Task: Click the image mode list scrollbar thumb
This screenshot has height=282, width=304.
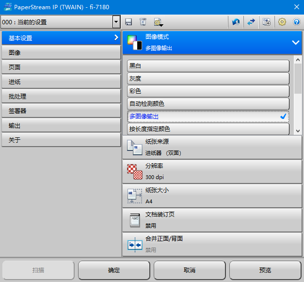Action: click(x=298, y=79)
